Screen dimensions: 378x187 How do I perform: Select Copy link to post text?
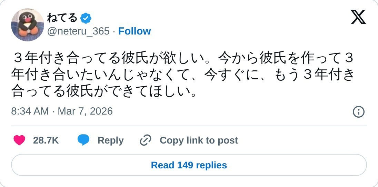tap(199, 140)
